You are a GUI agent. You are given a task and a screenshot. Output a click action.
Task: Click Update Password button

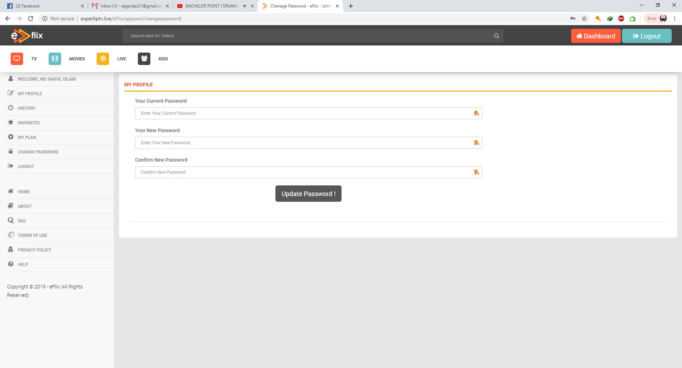308,194
